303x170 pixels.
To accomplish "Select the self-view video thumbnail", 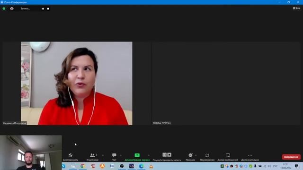I will point(31,153).
